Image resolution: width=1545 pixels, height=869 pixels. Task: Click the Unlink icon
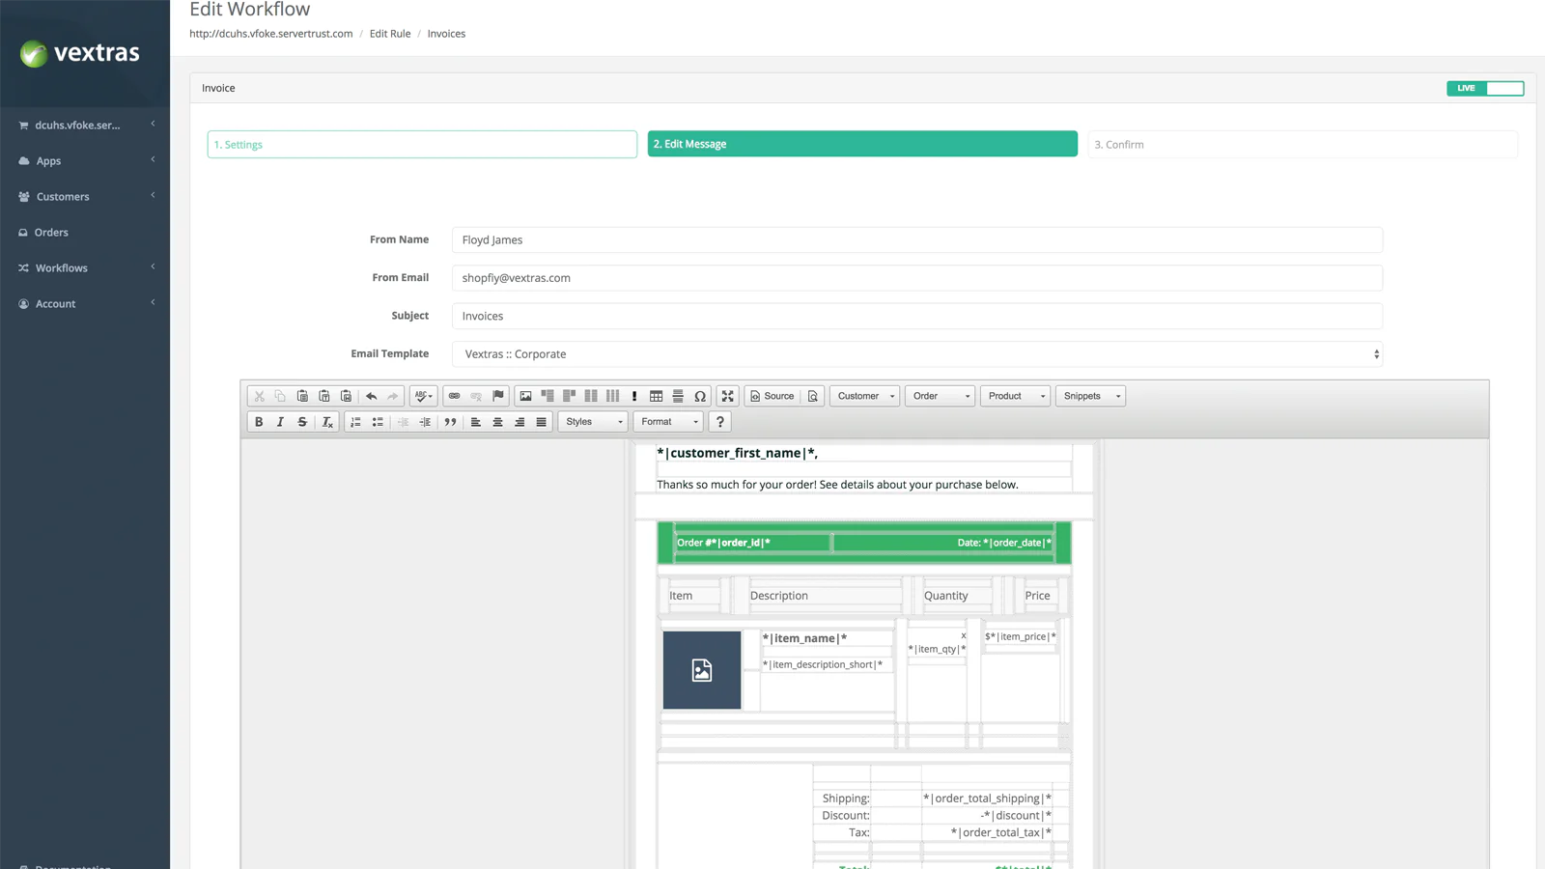pos(476,396)
